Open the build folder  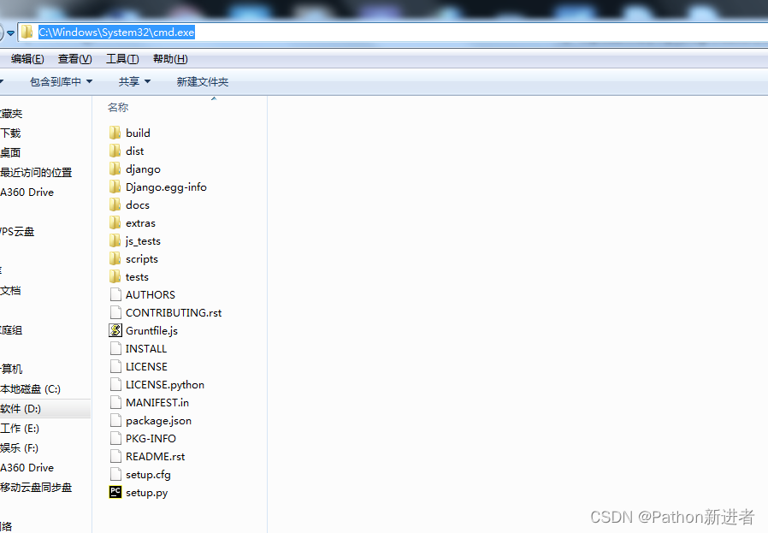[137, 133]
